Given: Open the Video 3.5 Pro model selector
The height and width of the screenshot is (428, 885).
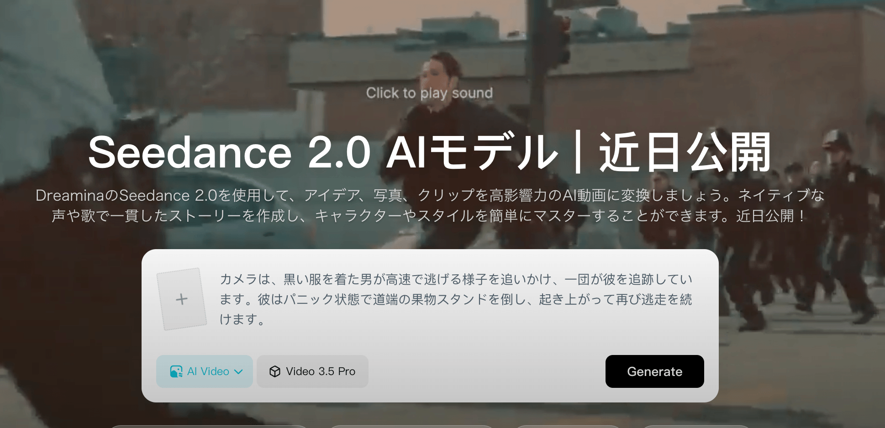Looking at the screenshot, I should [x=312, y=371].
